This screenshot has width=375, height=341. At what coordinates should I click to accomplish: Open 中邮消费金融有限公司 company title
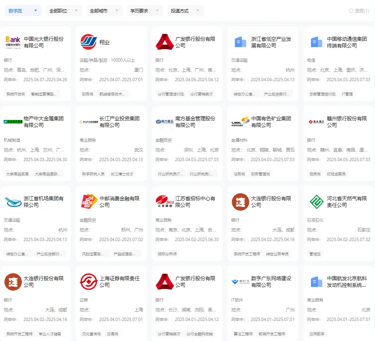pos(119,202)
